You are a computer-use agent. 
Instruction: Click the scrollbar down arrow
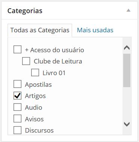127,124
